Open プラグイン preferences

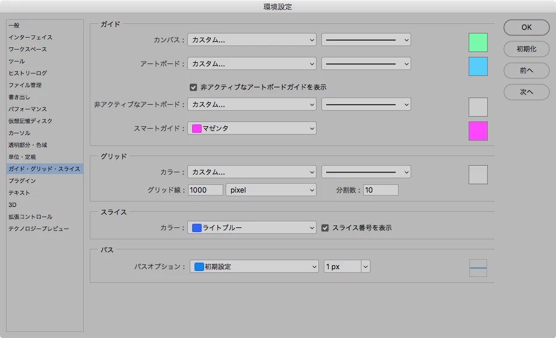tap(22, 181)
